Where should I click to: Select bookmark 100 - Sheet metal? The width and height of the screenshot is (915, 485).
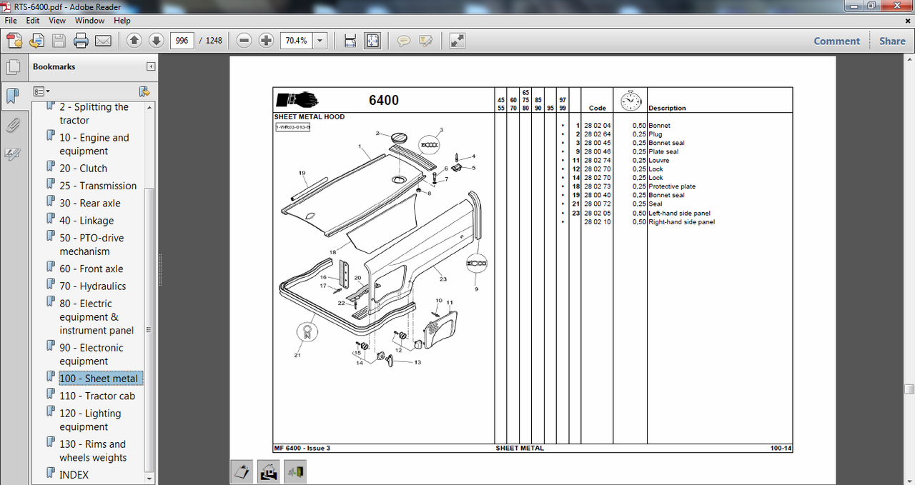pos(101,379)
